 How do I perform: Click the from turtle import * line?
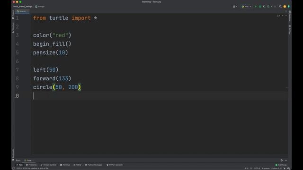65,18
